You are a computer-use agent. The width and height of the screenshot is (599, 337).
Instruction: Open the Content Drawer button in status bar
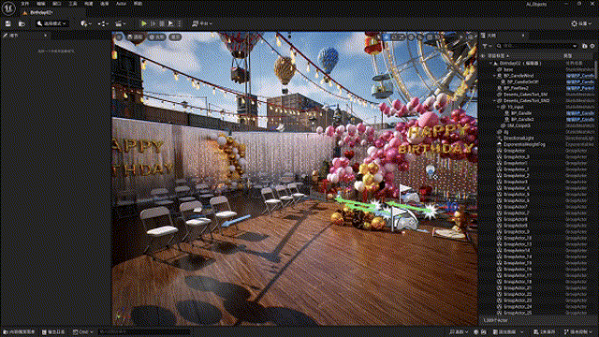tap(19, 332)
